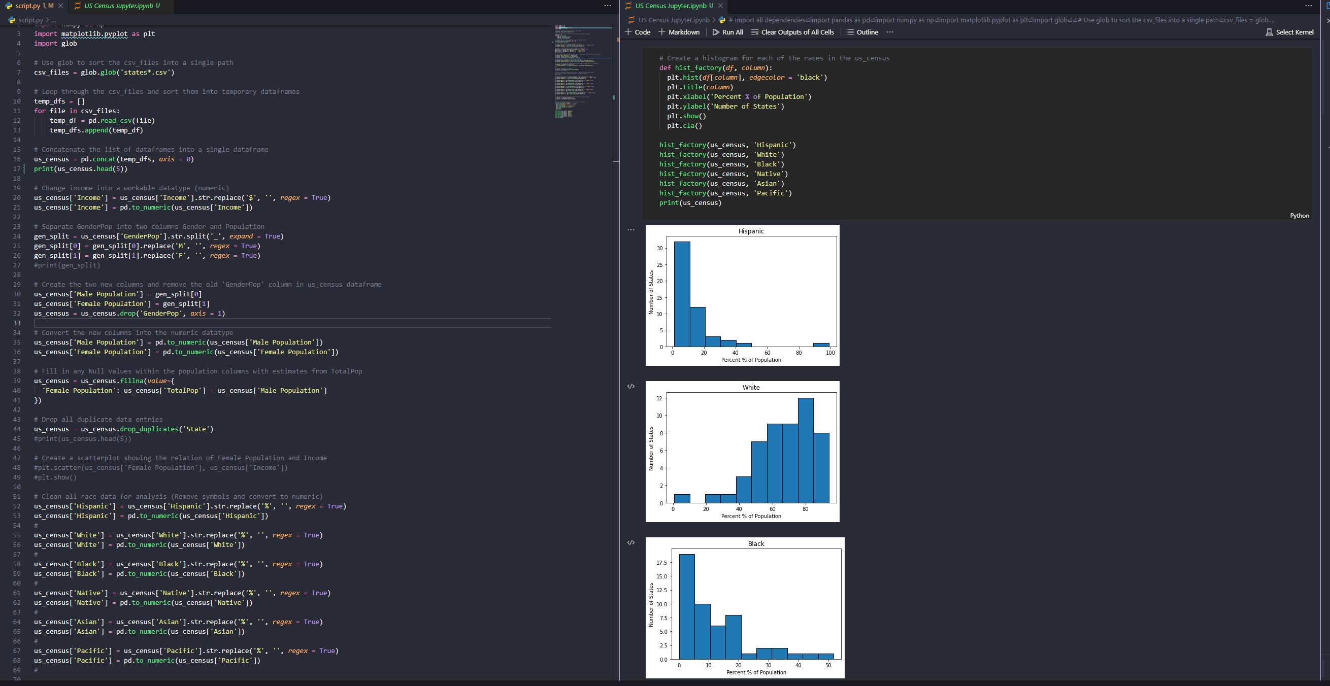The height and width of the screenshot is (686, 1330).
Task: Open the notebook Outline
Action: click(x=862, y=32)
